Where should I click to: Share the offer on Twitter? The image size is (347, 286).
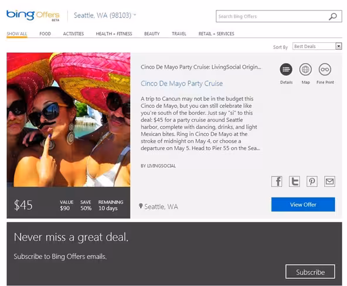pyautogui.click(x=294, y=182)
